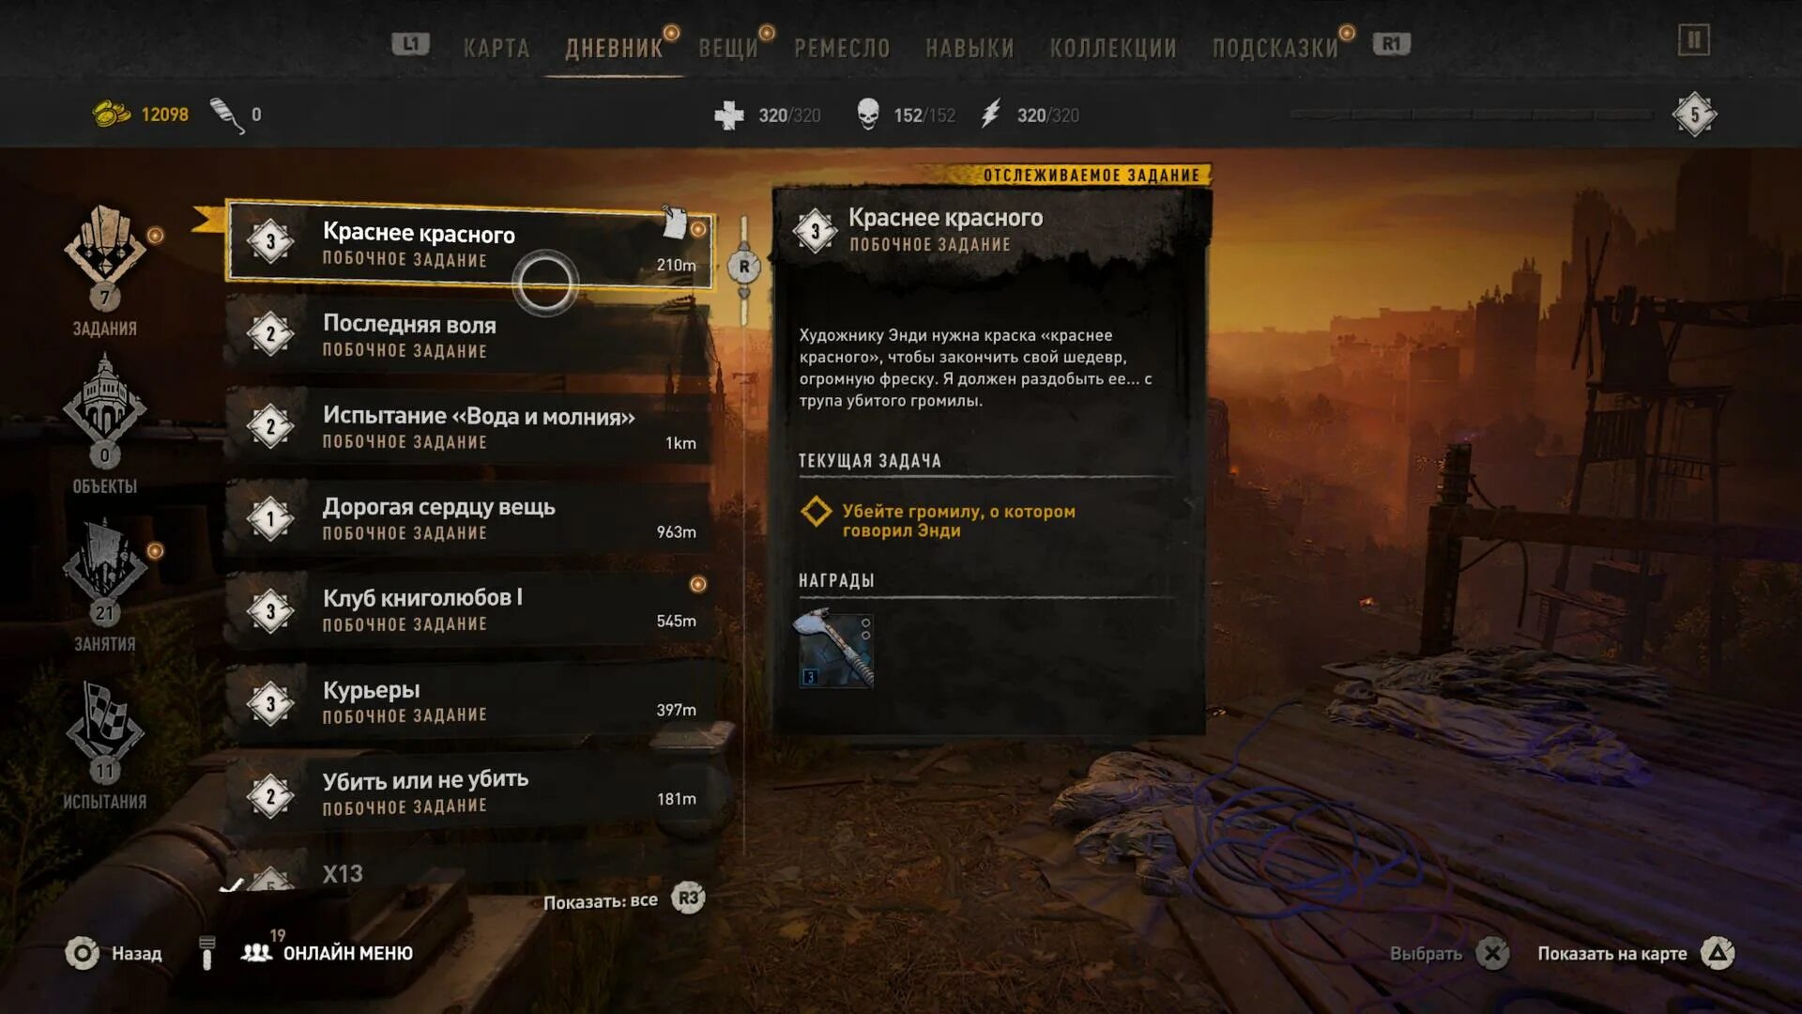
Task: Click the quest list scrollbar R handle
Action: tap(744, 267)
